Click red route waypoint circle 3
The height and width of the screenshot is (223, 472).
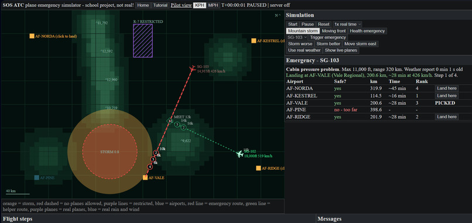point(153,159)
